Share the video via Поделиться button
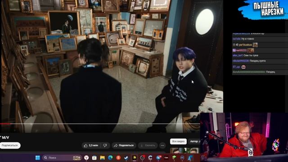The height and width of the screenshot is (162, 288). coord(124,145)
